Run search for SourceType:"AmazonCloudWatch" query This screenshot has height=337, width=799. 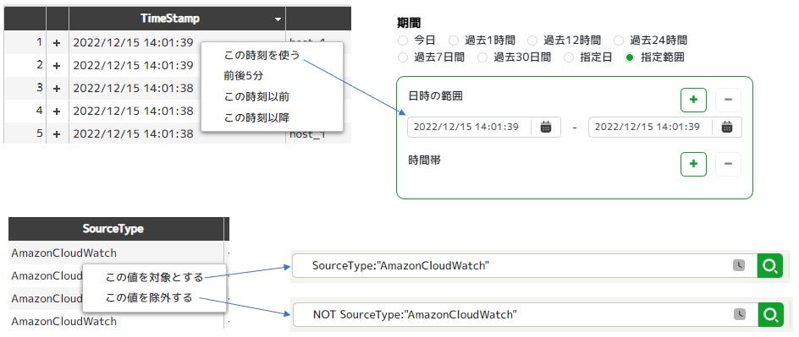tap(770, 266)
